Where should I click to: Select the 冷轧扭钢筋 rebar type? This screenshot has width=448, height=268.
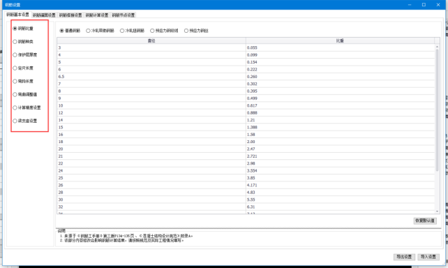[x=132, y=31]
